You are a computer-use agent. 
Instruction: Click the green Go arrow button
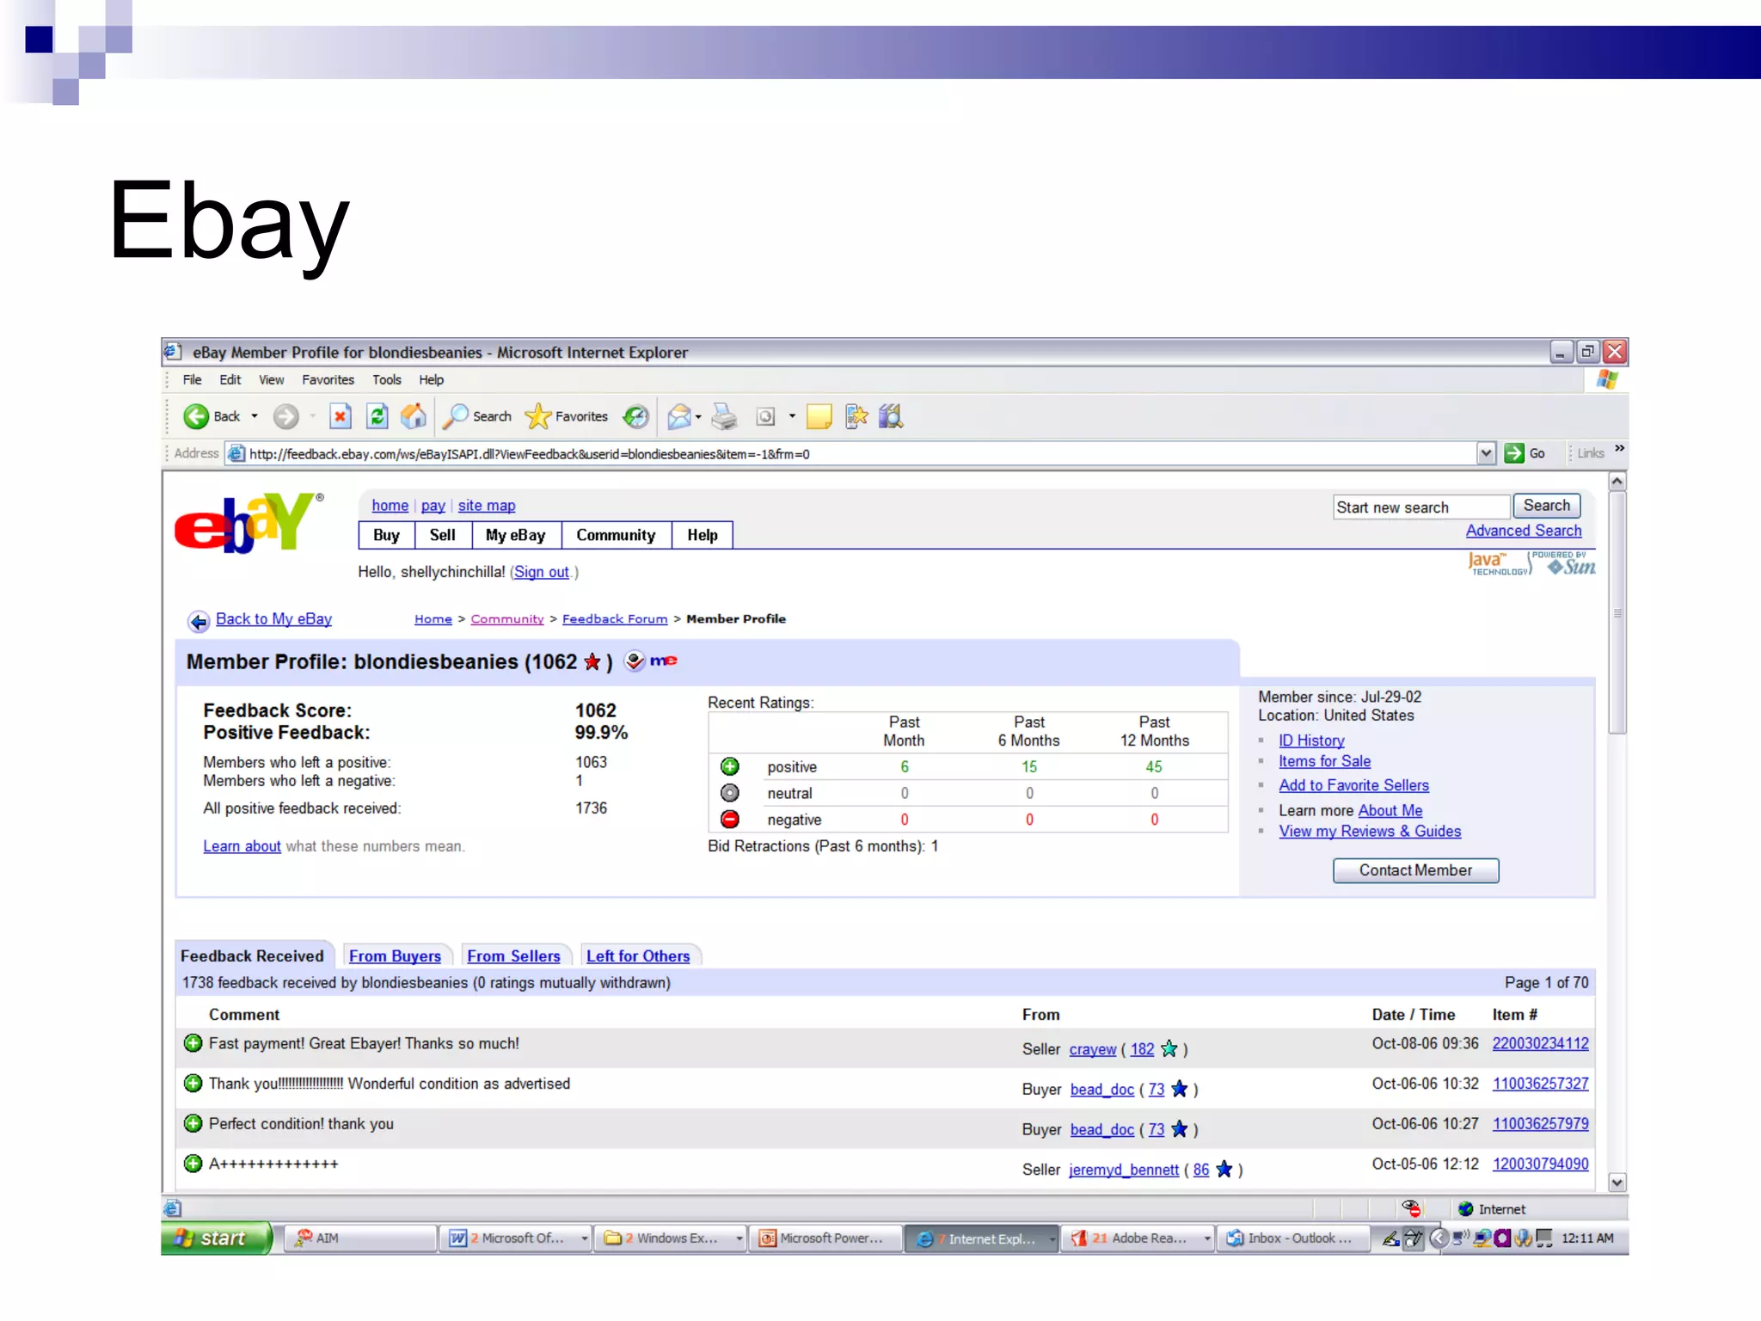[x=1514, y=453]
